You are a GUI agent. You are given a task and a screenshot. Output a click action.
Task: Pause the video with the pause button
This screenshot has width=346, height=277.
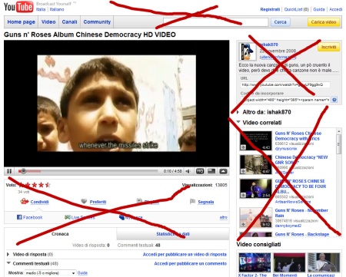point(9,171)
